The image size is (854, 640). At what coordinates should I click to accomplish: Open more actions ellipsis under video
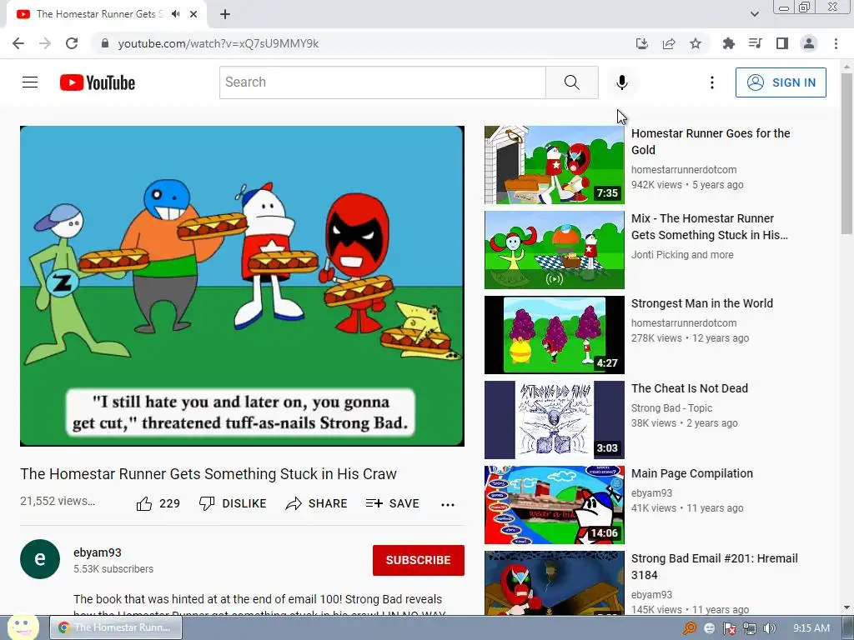[448, 504]
